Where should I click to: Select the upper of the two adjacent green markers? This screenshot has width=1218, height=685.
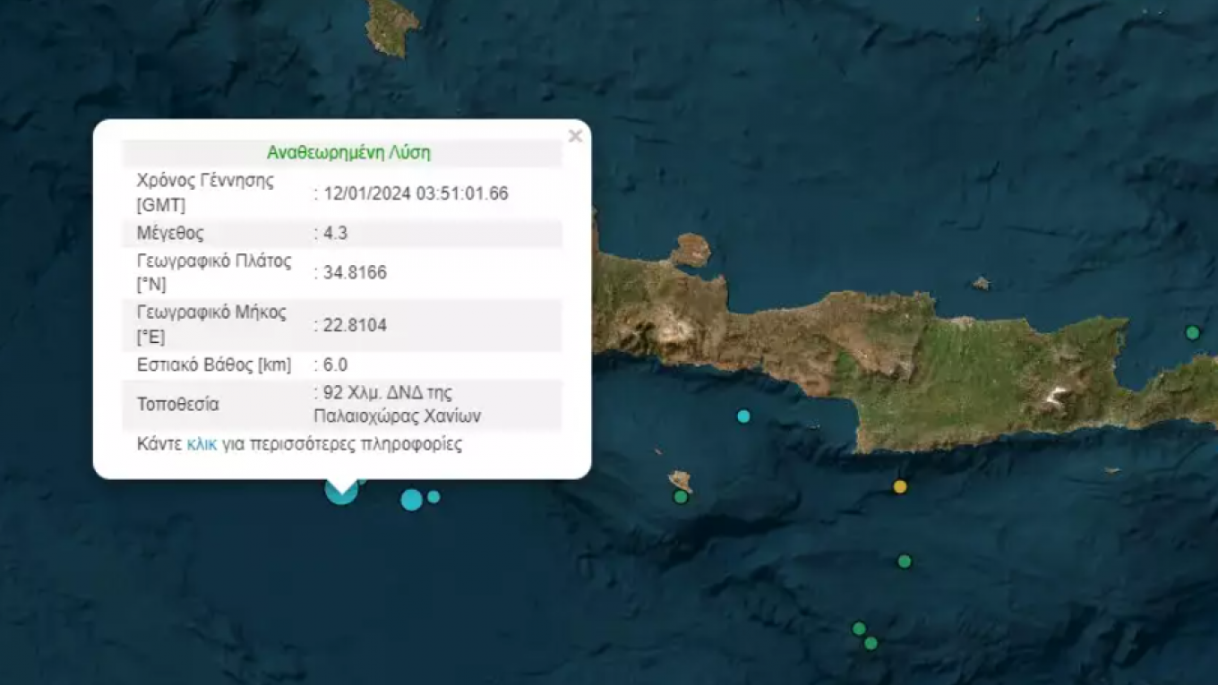pos(859,629)
